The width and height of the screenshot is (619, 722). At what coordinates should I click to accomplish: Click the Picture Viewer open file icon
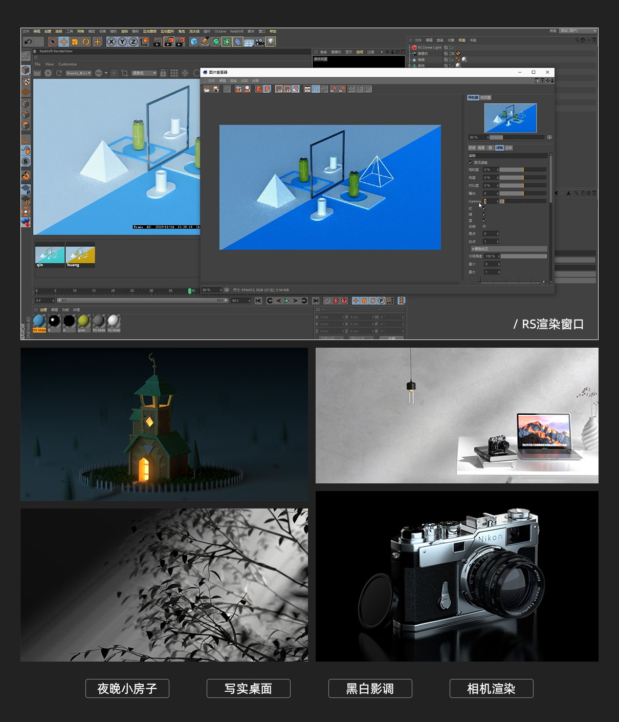click(x=207, y=89)
